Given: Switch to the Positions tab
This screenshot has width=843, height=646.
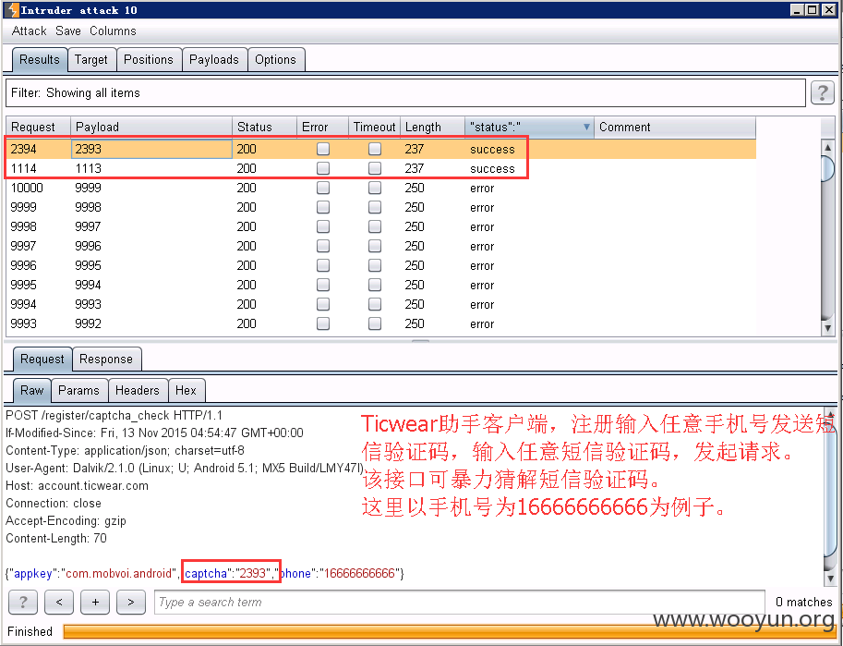Looking at the screenshot, I should [149, 60].
